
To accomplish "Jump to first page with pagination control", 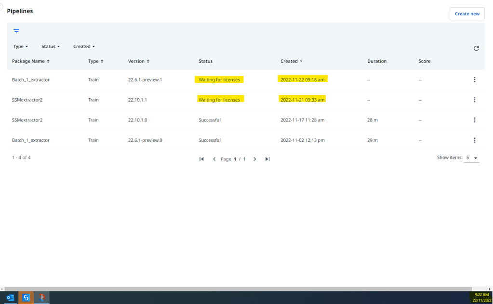I will (201, 159).
